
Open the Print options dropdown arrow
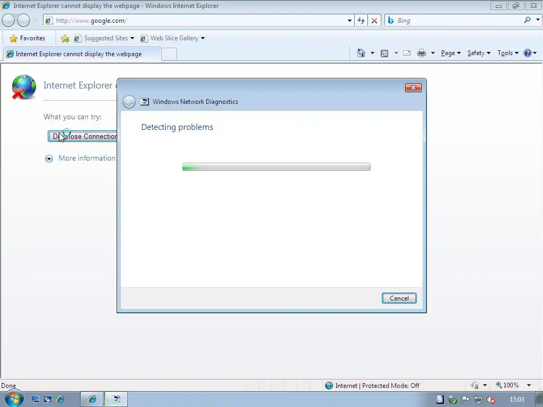(x=433, y=53)
